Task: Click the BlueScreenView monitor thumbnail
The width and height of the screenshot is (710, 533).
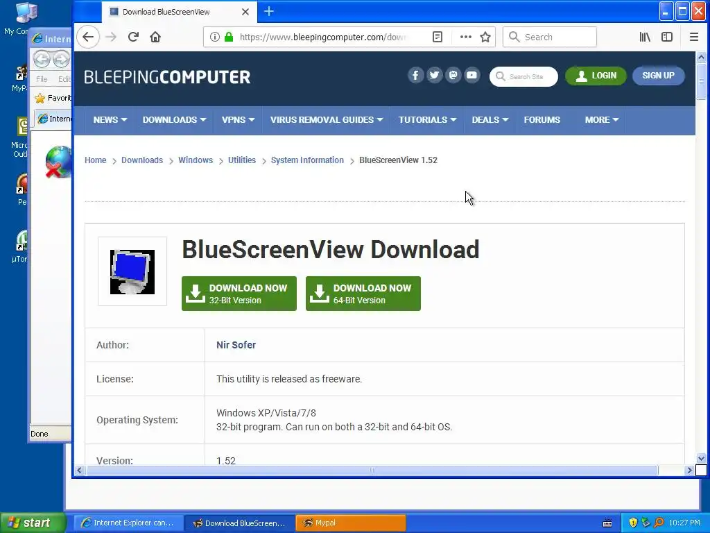Action: click(132, 271)
